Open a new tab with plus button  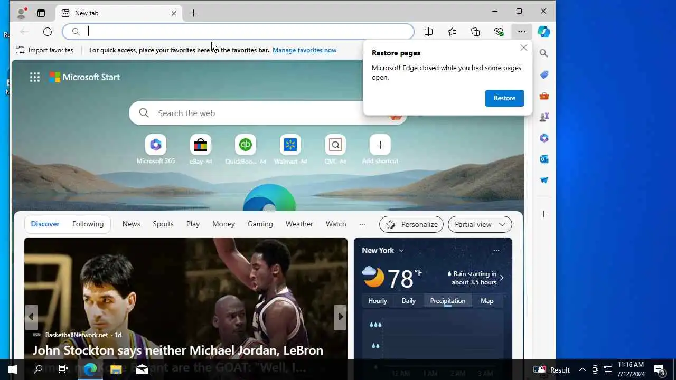pos(193,13)
